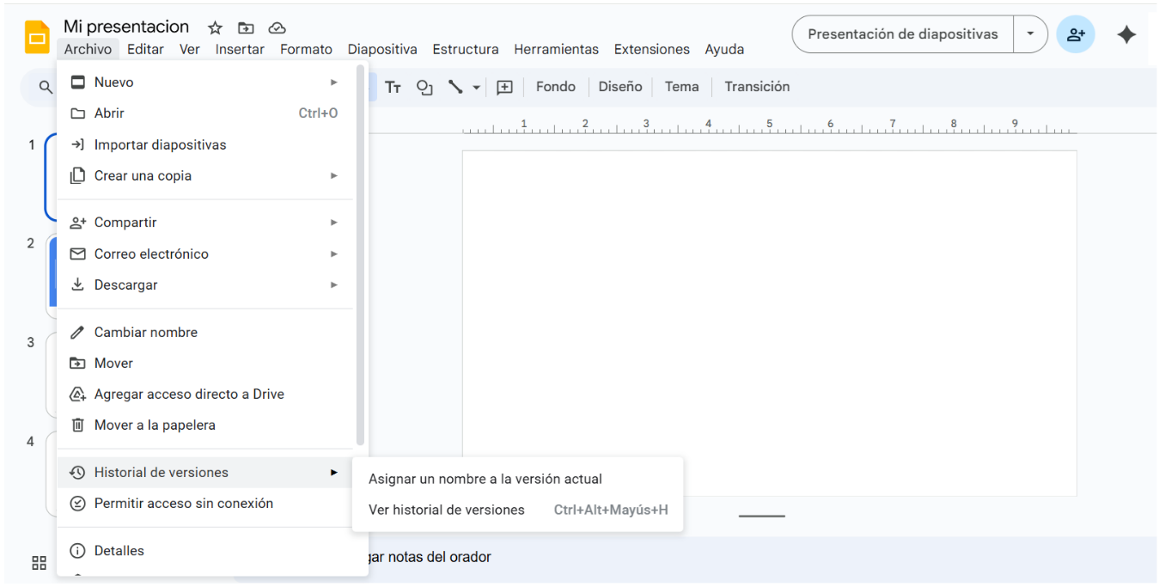The image size is (1159, 587).
Task: Open the slideshow options dropdown arrow
Action: click(x=1030, y=34)
